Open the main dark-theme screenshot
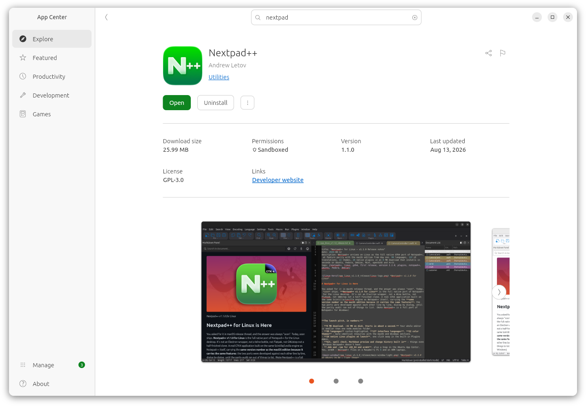Image resolution: width=586 pixels, height=406 pixels. 336,292
